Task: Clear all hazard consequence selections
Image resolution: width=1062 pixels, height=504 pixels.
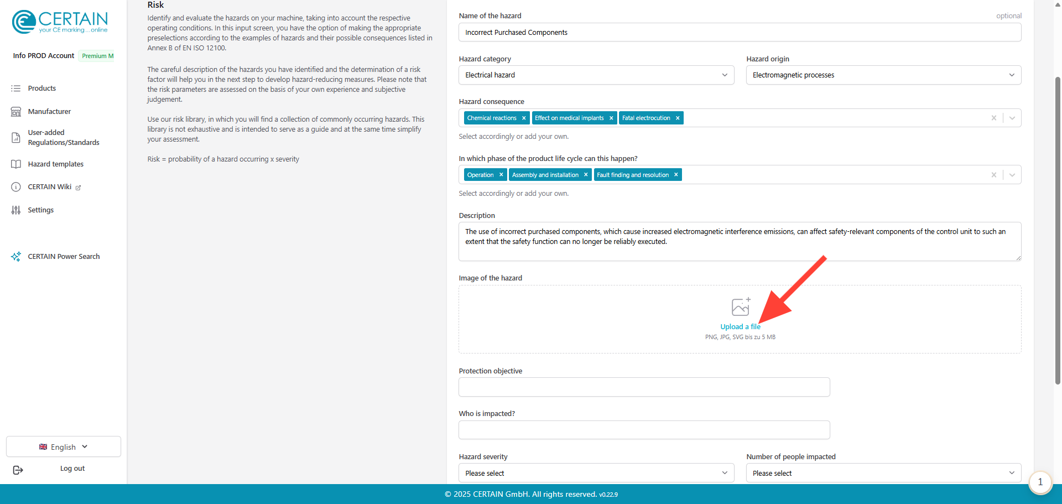Action: [994, 118]
